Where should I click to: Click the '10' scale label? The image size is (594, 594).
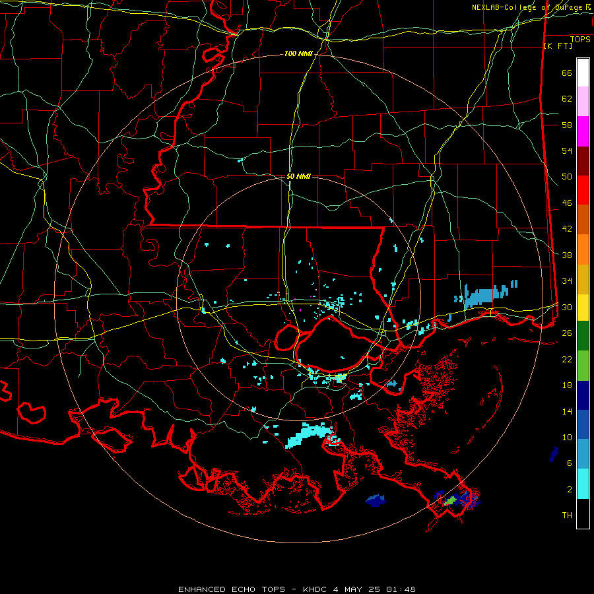(x=567, y=437)
